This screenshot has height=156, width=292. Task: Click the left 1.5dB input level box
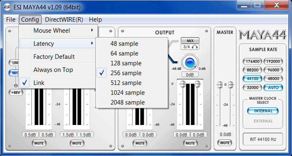click(x=68, y=134)
